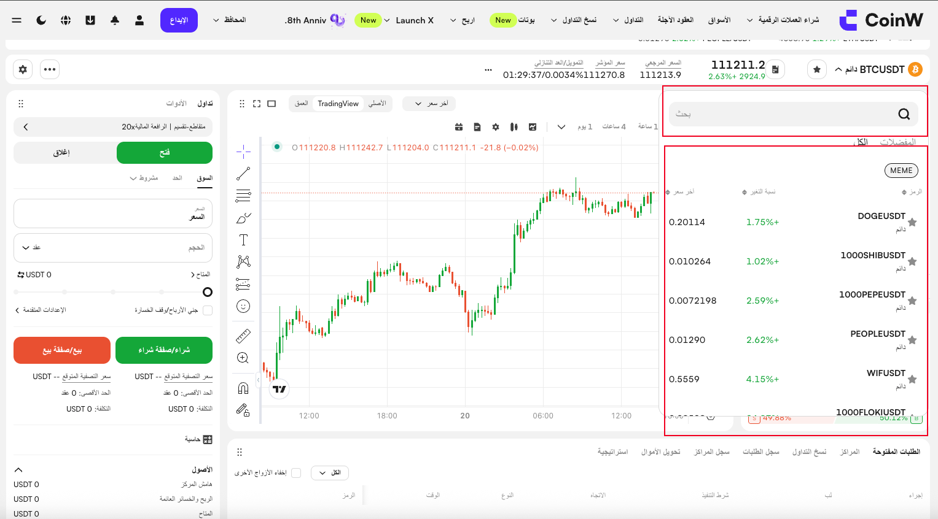The image size is (938, 519).
Task: Select the trend line drawing tool
Action: click(243, 174)
